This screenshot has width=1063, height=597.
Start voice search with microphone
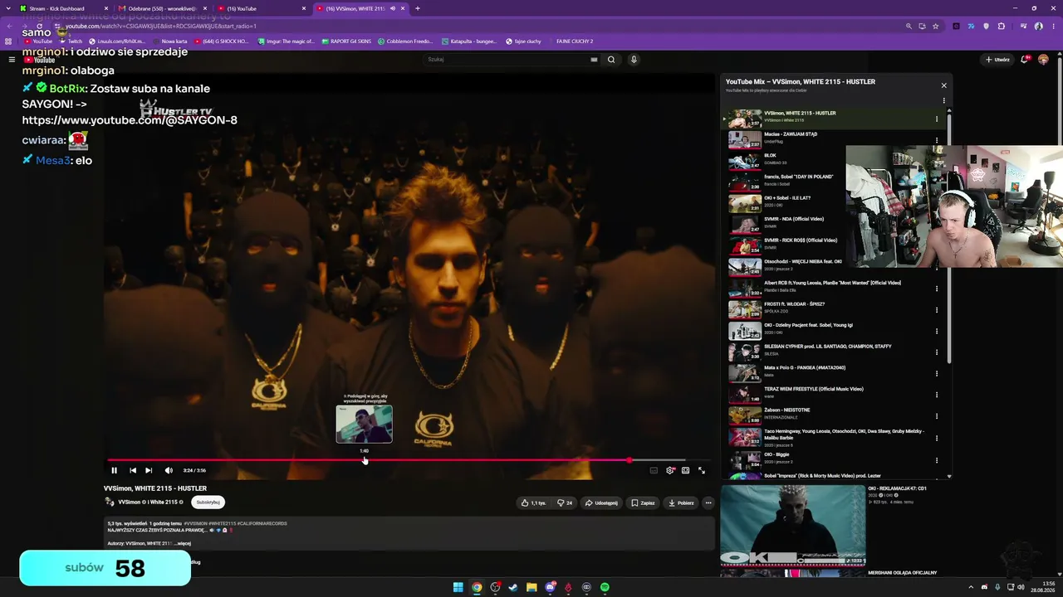point(634,60)
